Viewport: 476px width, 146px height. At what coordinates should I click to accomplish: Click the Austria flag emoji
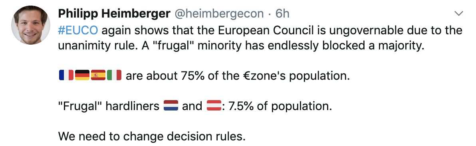(214, 105)
